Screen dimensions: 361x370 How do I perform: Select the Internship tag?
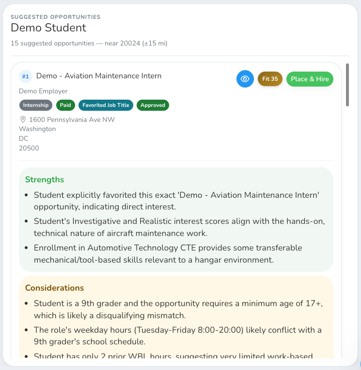[x=36, y=105]
